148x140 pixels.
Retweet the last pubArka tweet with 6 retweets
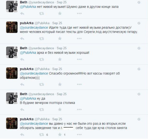(42, 135)
